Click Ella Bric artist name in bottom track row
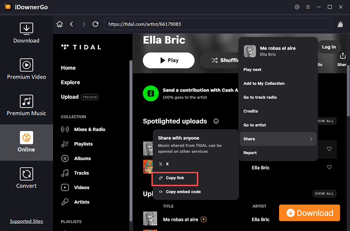 coord(260,219)
